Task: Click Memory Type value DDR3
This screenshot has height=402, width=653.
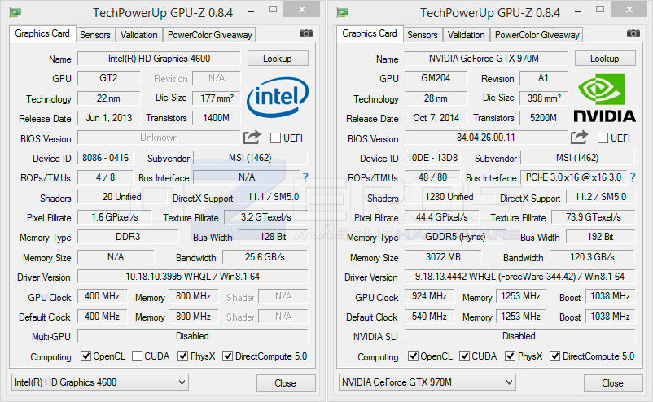Action: click(x=128, y=237)
